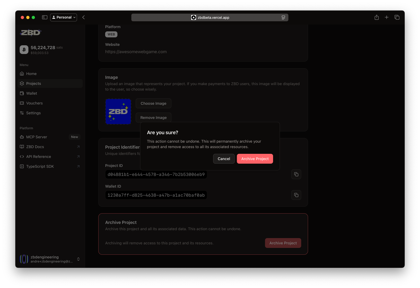This screenshot has width=420, height=288.
Task: Click the blue ZBD image thumbnail
Action: 118,112
